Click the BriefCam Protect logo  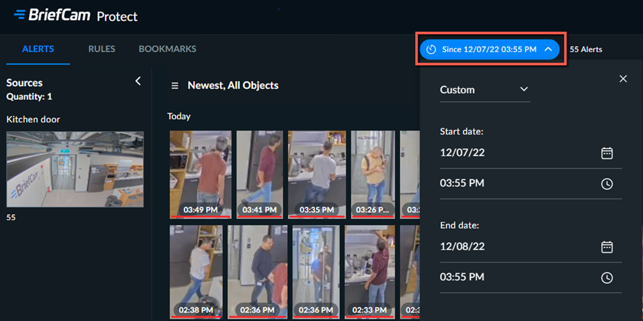(x=76, y=16)
